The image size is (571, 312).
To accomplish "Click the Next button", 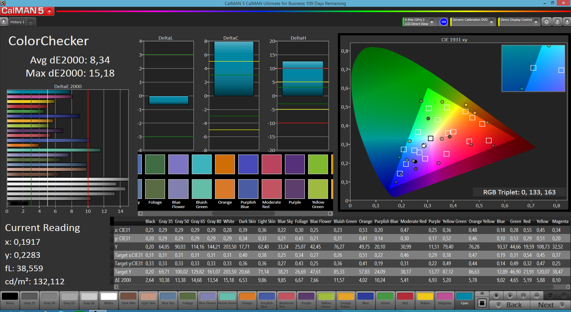I will tap(550, 305).
